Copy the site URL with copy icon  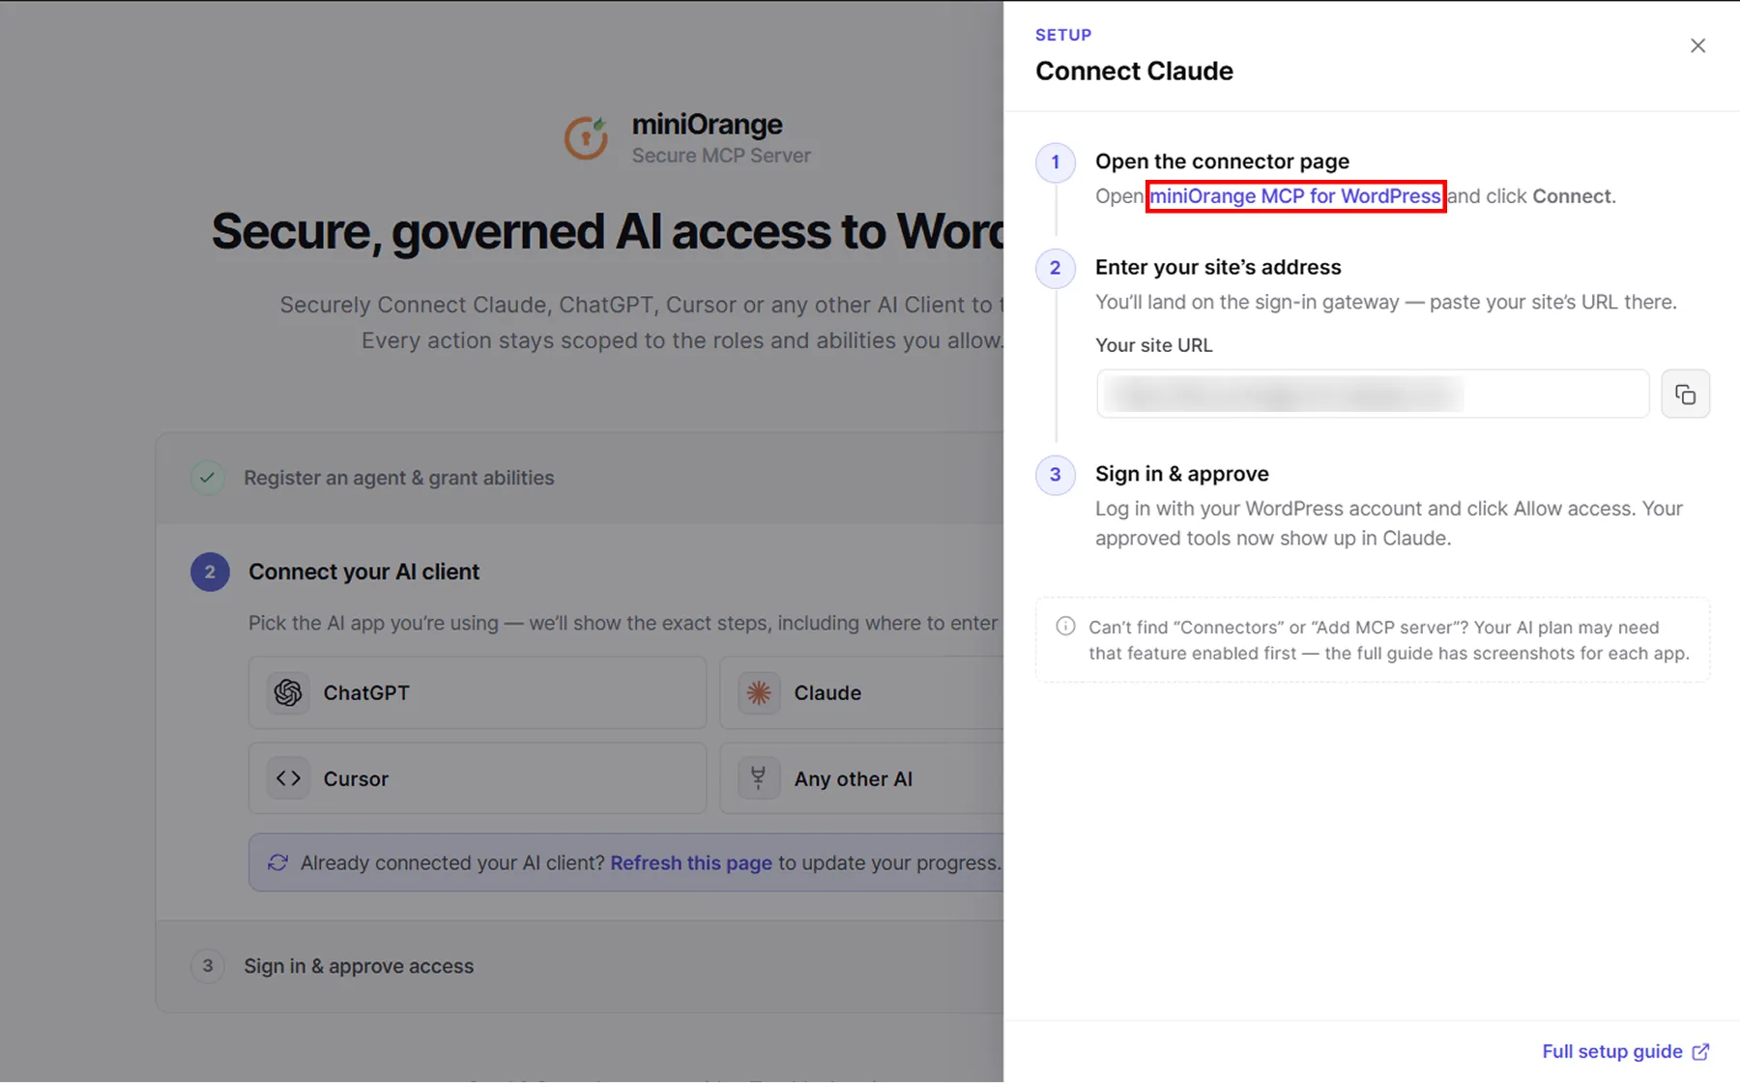tap(1685, 394)
